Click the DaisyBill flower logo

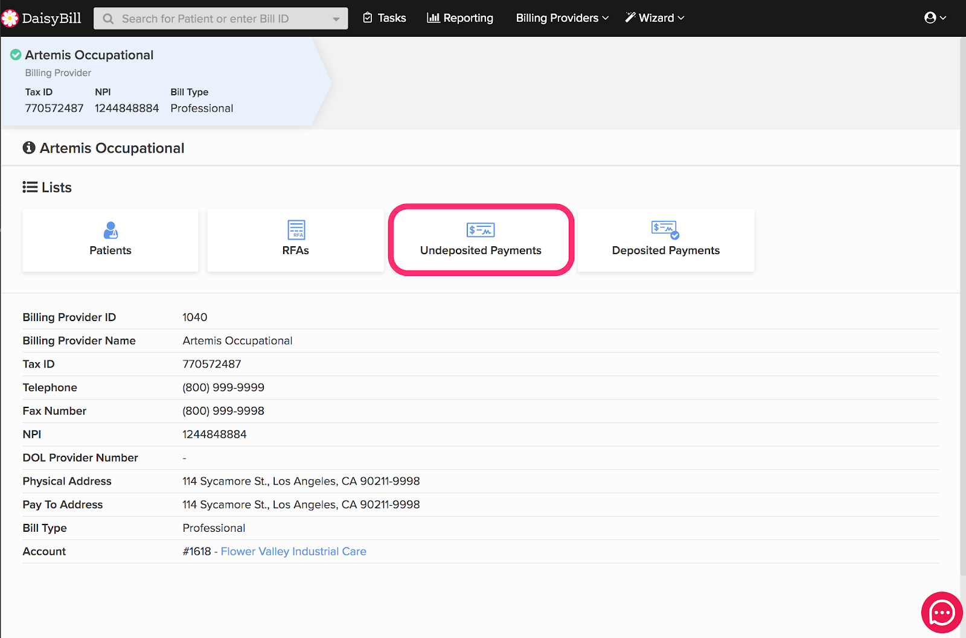10,18
